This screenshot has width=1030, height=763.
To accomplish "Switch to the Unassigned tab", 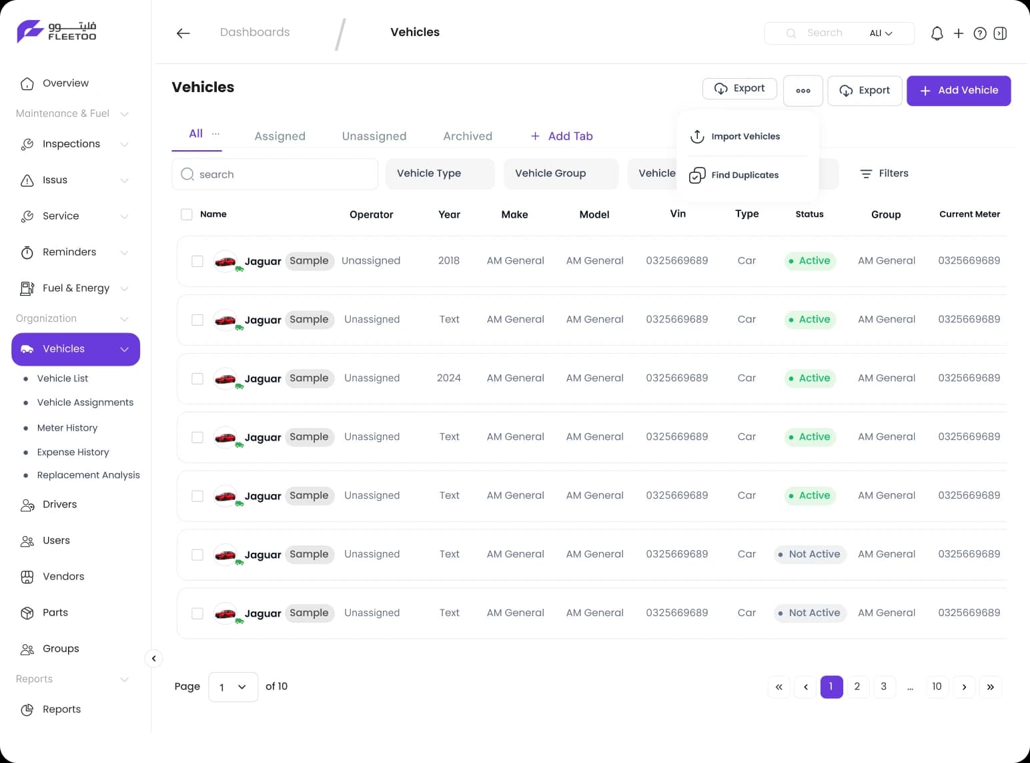I will [x=374, y=136].
